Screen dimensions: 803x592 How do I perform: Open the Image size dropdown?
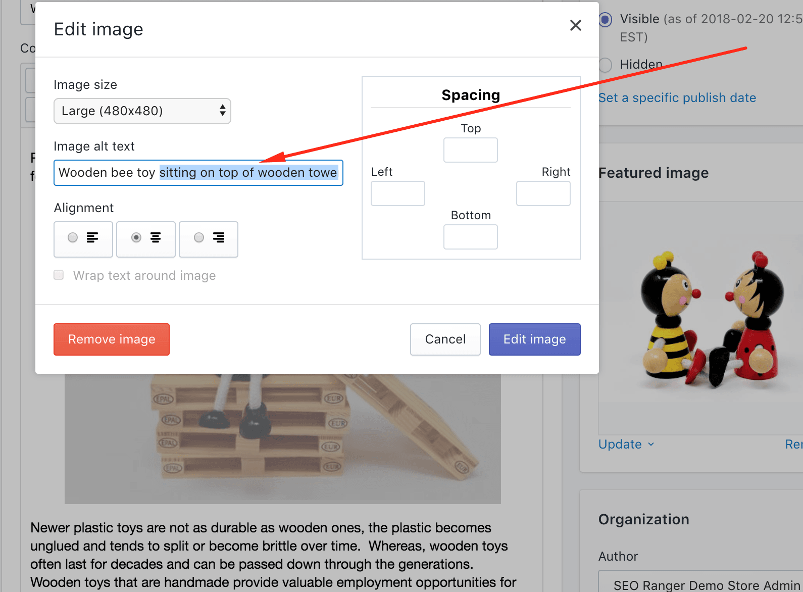pyautogui.click(x=142, y=111)
